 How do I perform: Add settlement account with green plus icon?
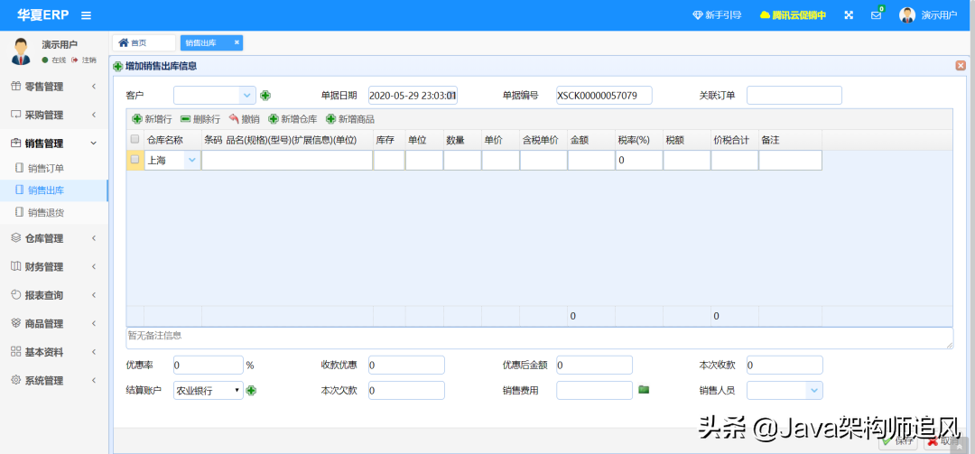tap(251, 391)
